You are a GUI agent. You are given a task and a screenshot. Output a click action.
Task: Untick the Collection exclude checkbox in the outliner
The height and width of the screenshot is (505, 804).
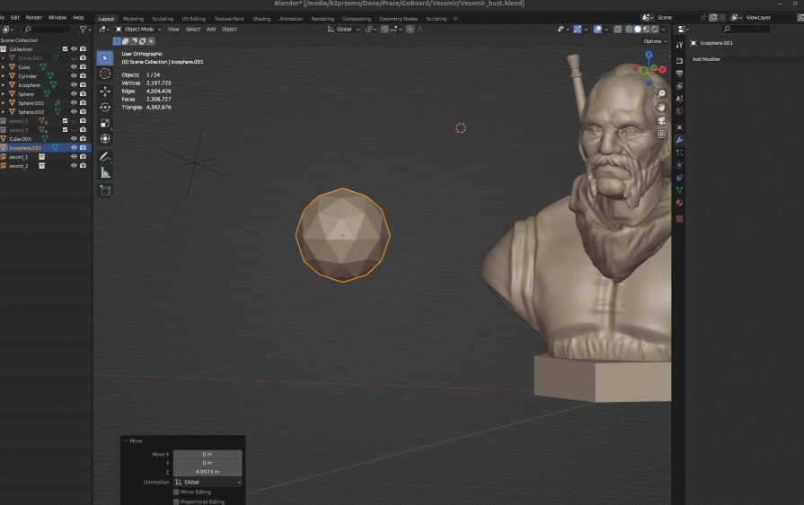click(x=65, y=49)
